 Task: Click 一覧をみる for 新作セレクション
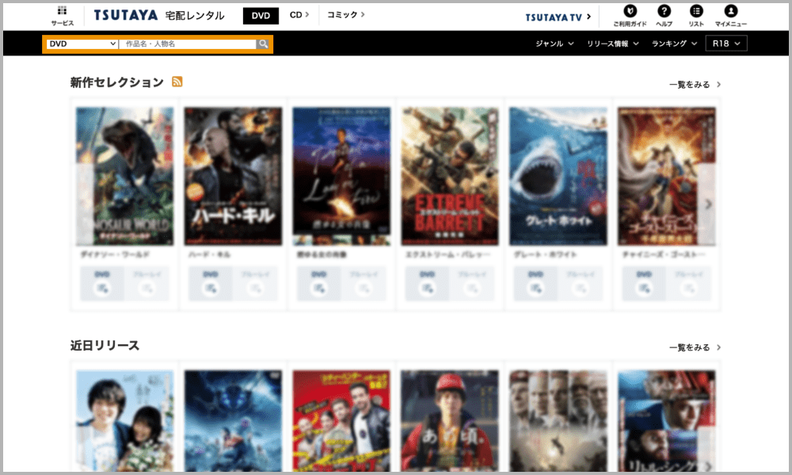[695, 85]
